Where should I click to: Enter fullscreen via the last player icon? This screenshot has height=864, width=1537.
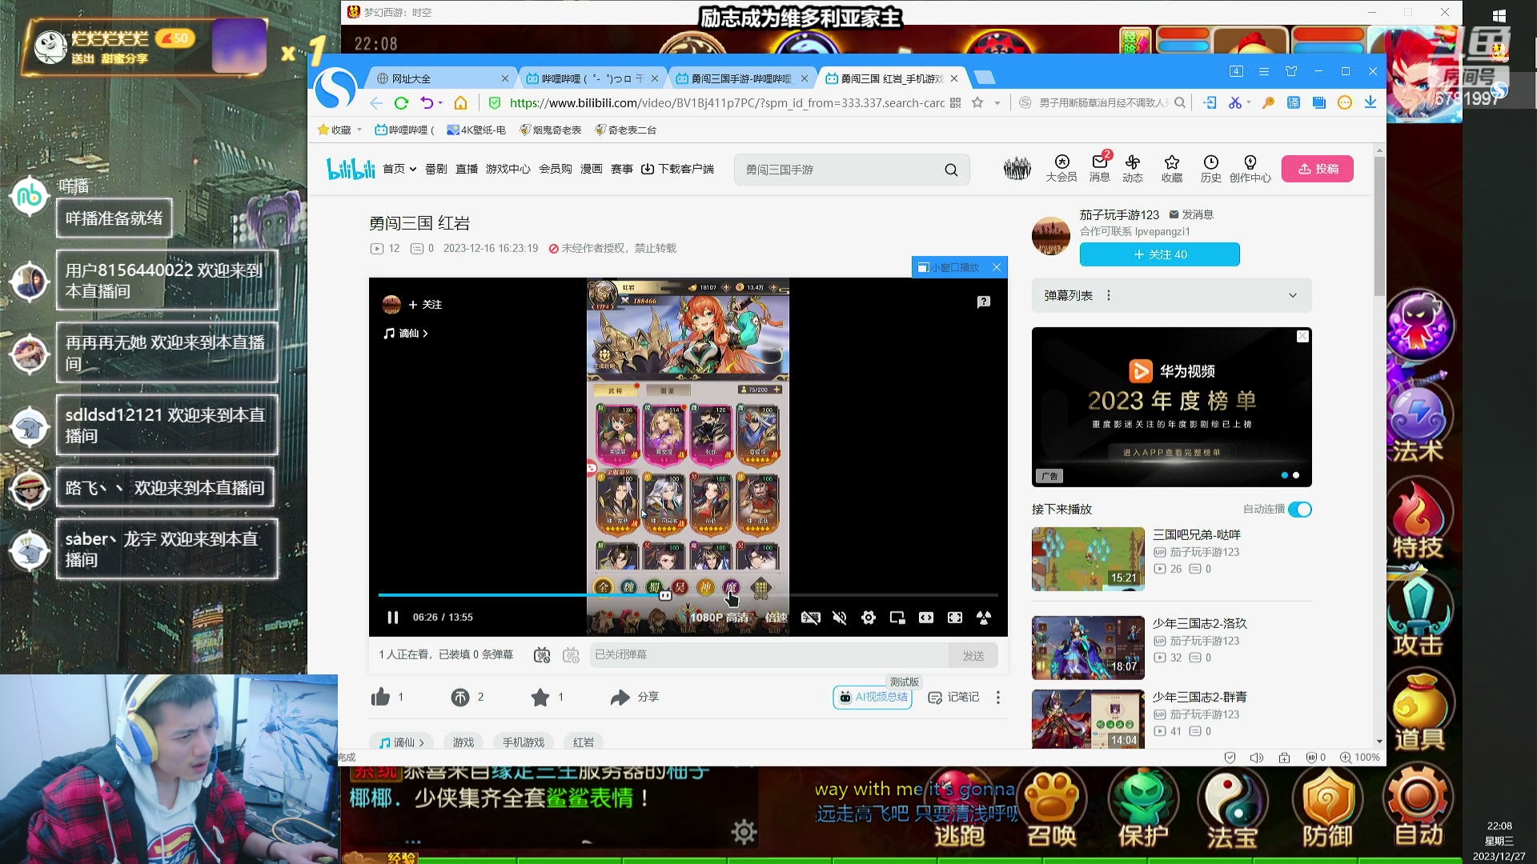984,617
